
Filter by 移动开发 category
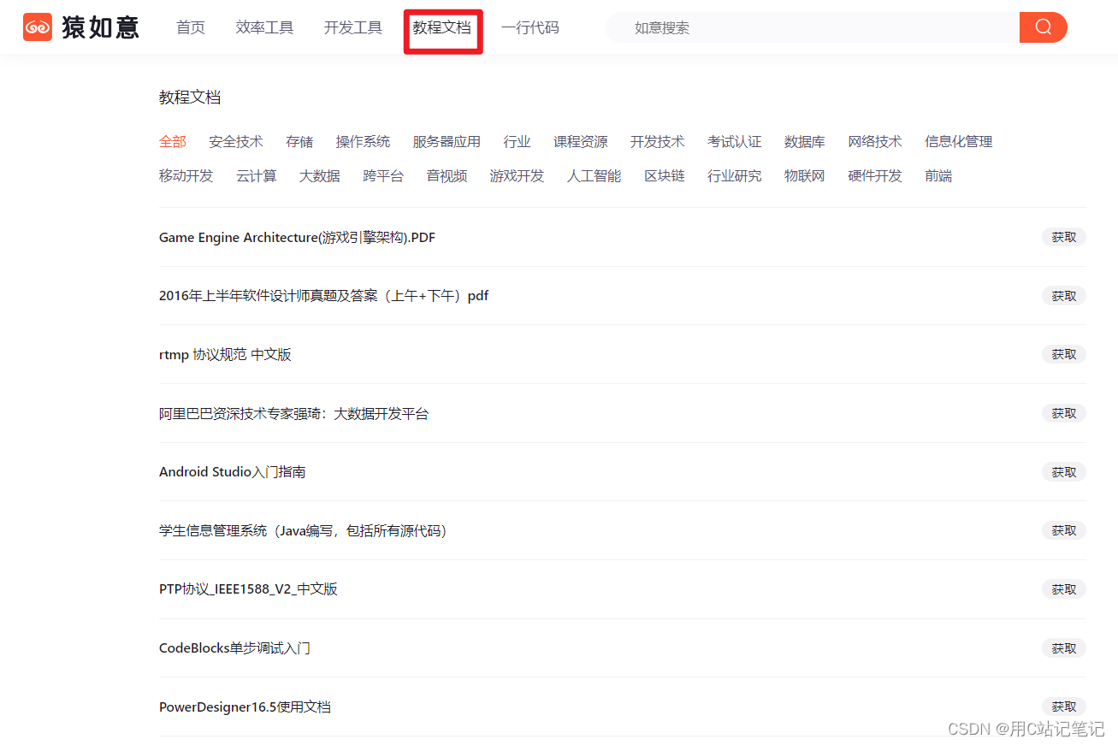point(186,176)
